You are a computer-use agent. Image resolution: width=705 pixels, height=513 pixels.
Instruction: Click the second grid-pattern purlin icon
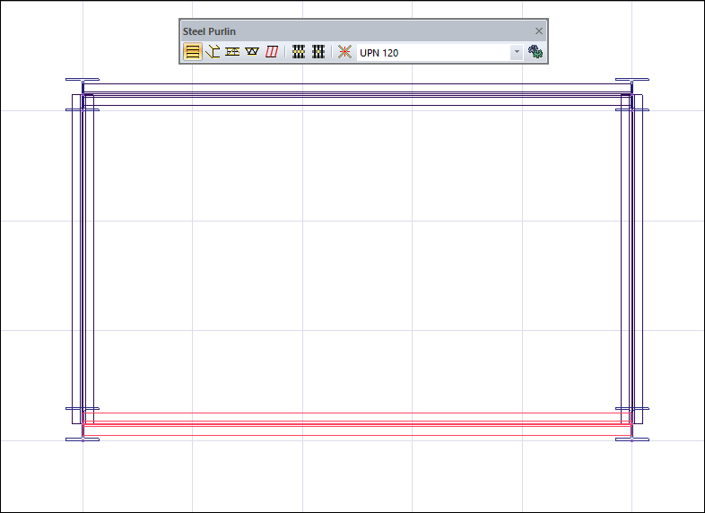pyautogui.click(x=318, y=52)
